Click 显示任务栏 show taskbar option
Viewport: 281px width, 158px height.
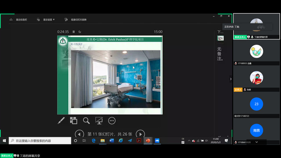(18, 19)
